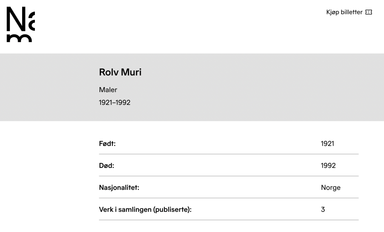
Task: Click the ticket icon beside Kjøp billetter
Action: [x=369, y=12]
